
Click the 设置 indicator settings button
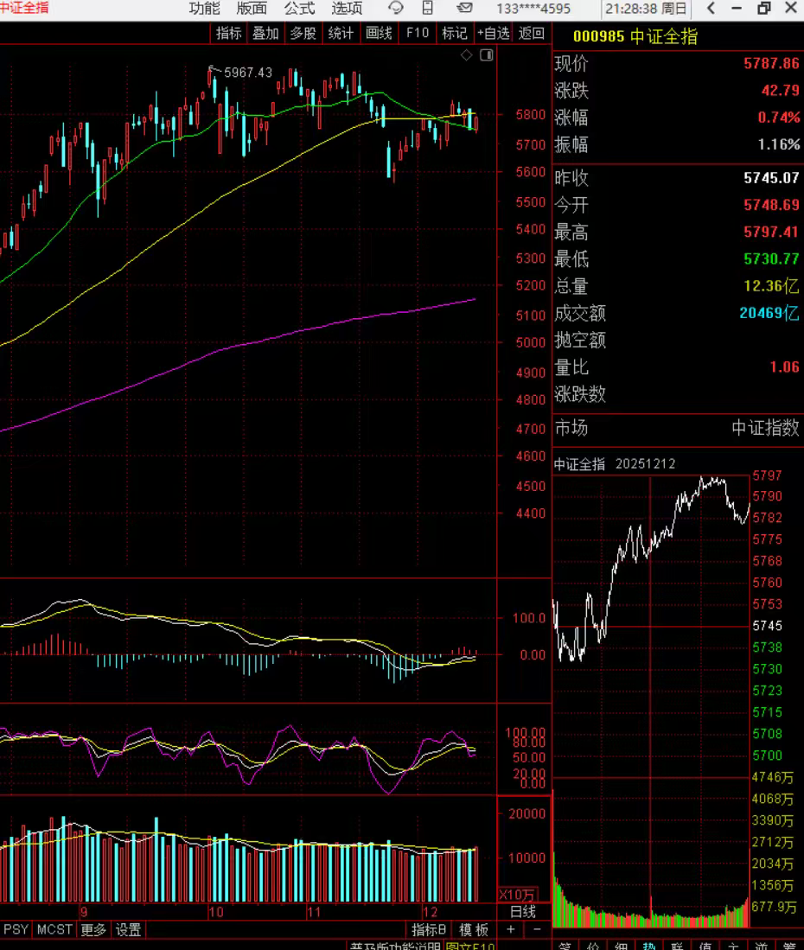pyautogui.click(x=129, y=930)
